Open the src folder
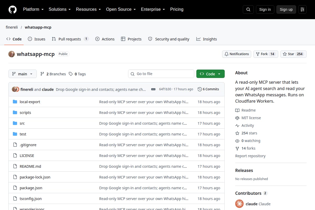This screenshot has height=210, width=315. 22,123
